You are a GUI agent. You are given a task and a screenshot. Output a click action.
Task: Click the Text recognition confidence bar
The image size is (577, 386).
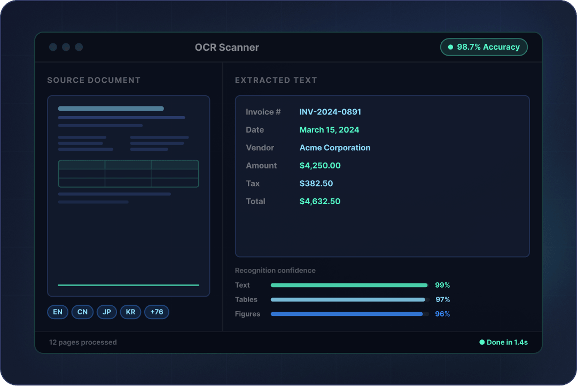pos(350,285)
